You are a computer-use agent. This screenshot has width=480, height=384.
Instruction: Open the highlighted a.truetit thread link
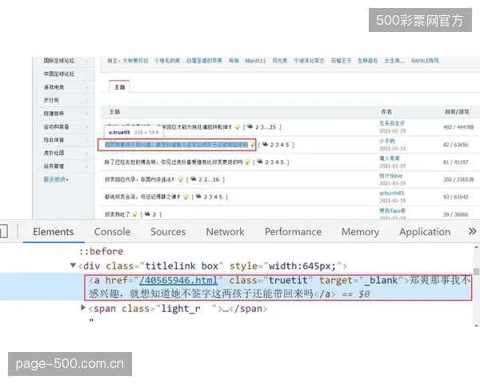(x=176, y=145)
